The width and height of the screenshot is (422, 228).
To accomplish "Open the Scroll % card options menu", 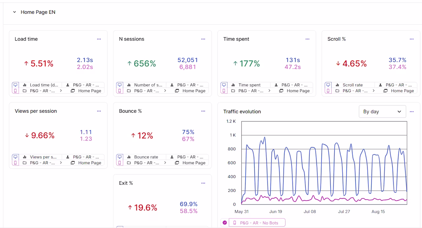I will pos(411,39).
